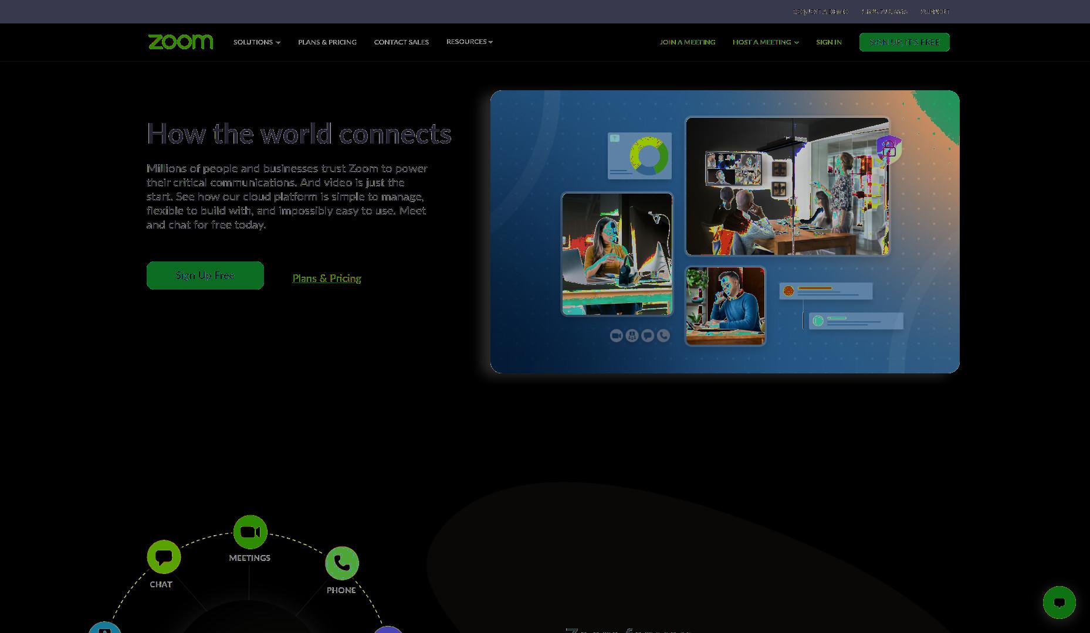Click the video camera icon in hero image
Viewport: 1090px width, 633px height.
click(616, 335)
